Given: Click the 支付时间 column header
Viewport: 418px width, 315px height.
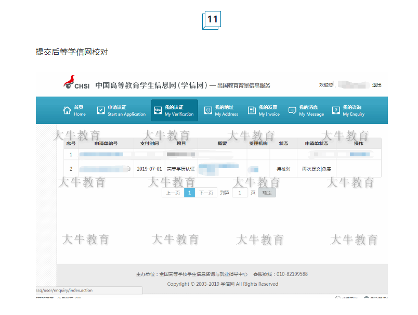Looking at the screenshot, I should (149, 143).
